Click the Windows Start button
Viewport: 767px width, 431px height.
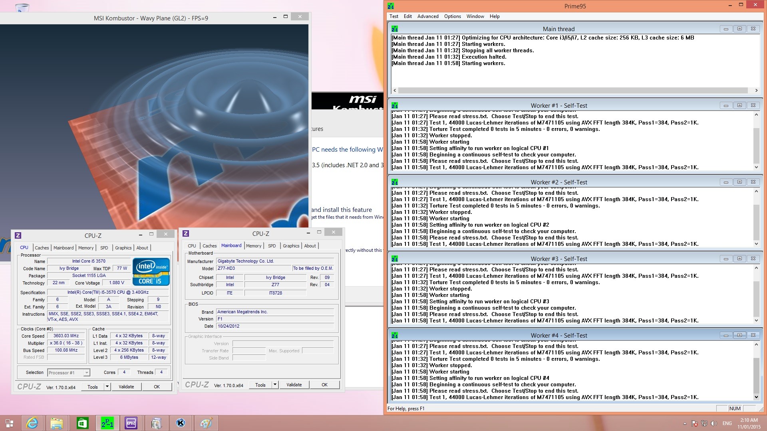(10, 423)
